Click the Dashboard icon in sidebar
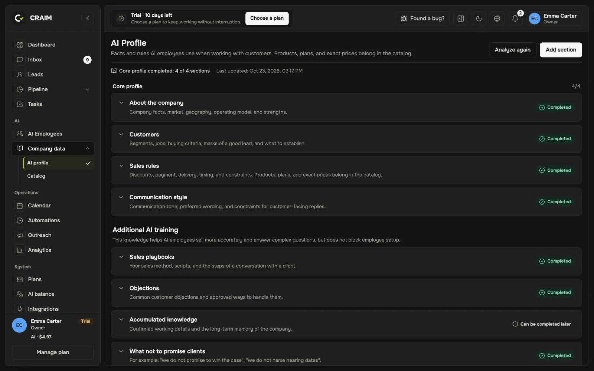 coord(20,45)
